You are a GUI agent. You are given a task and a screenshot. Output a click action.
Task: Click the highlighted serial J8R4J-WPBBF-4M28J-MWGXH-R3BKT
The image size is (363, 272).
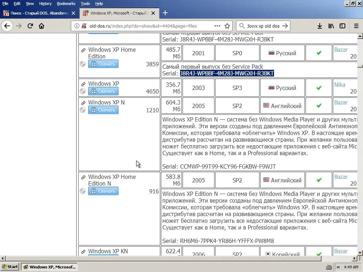click(227, 73)
